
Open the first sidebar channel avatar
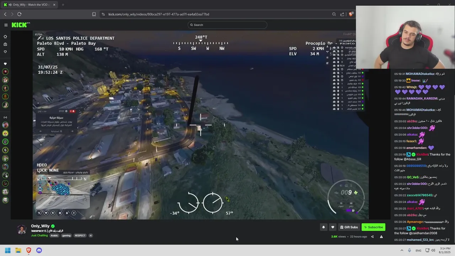(x=5, y=72)
